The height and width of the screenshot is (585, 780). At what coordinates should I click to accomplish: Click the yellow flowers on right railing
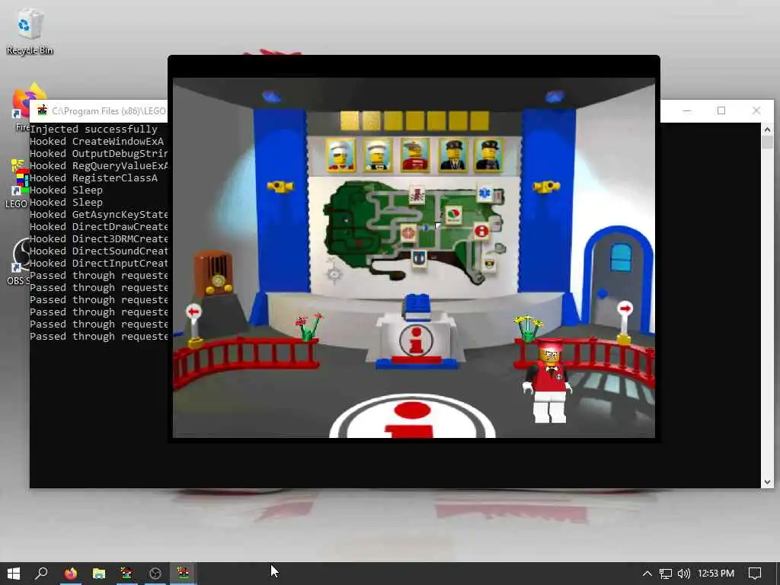528,328
